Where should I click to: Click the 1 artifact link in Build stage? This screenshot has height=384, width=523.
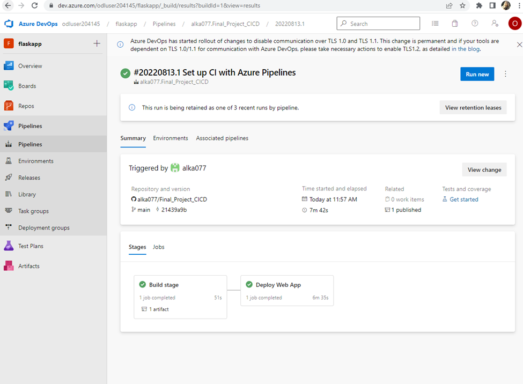click(x=156, y=309)
